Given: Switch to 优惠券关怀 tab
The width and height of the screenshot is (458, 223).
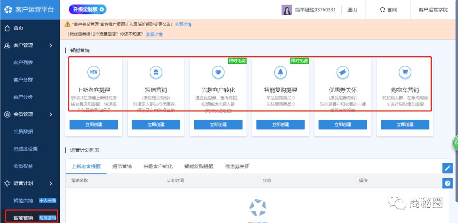Looking at the screenshot, I should tap(237, 166).
